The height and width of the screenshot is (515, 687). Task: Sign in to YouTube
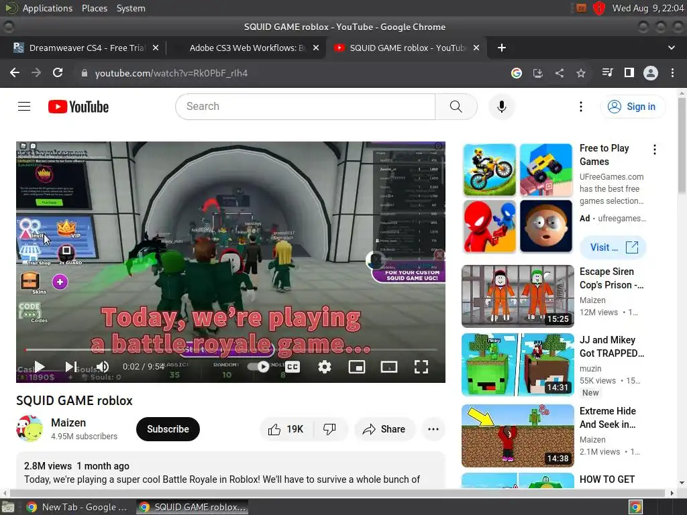coord(633,107)
